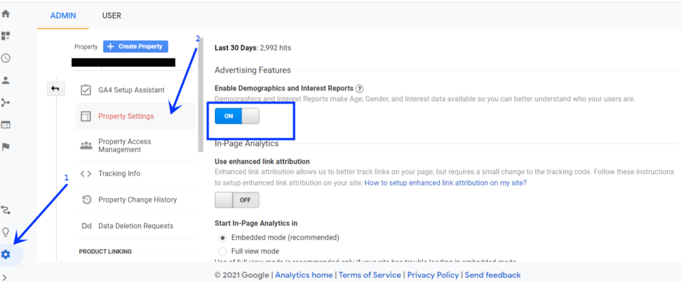Open Property Change History menu item
Image resolution: width=682 pixels, height=282 pixels.
pyautogui.click(x=135, y=200)
